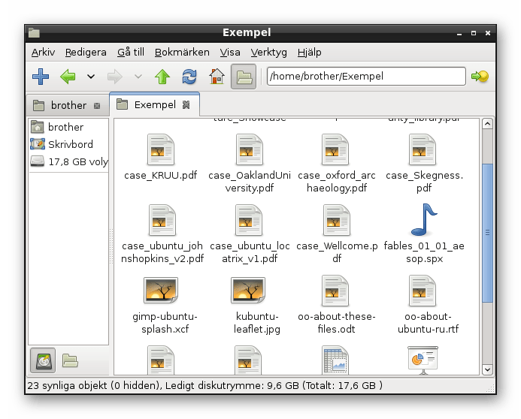Go to the home folder icon
Screen dimensions: 521x419
click(217, 76)
